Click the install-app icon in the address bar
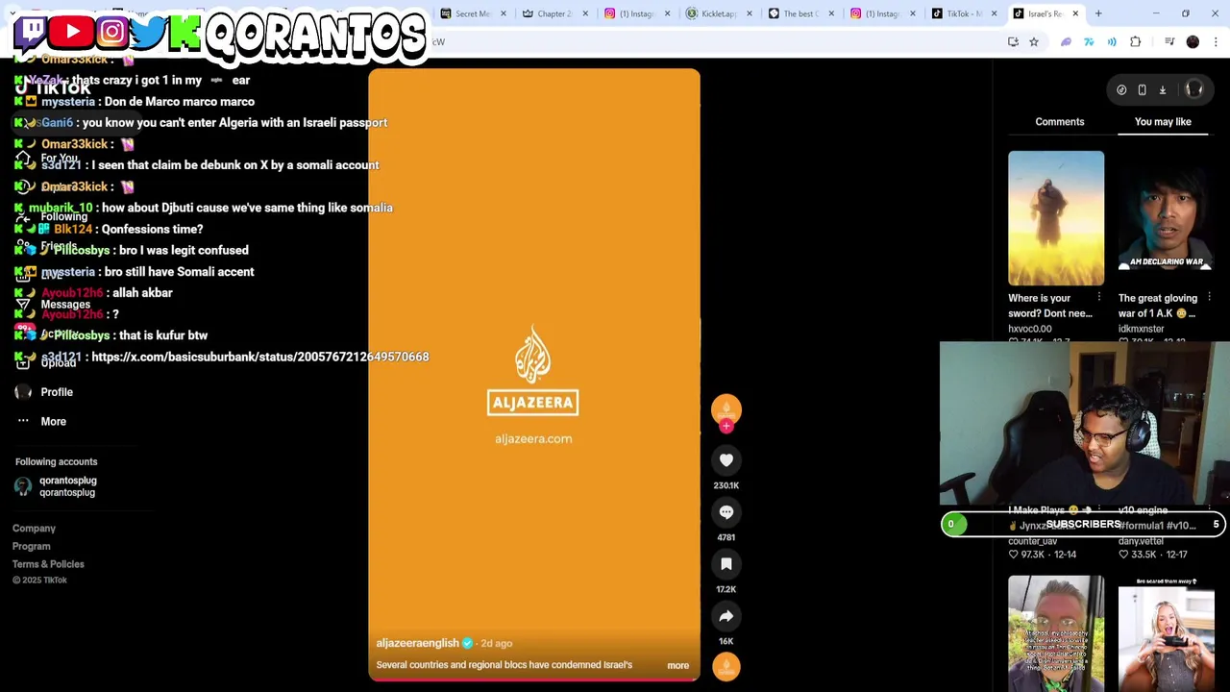 coord(1013,42)
